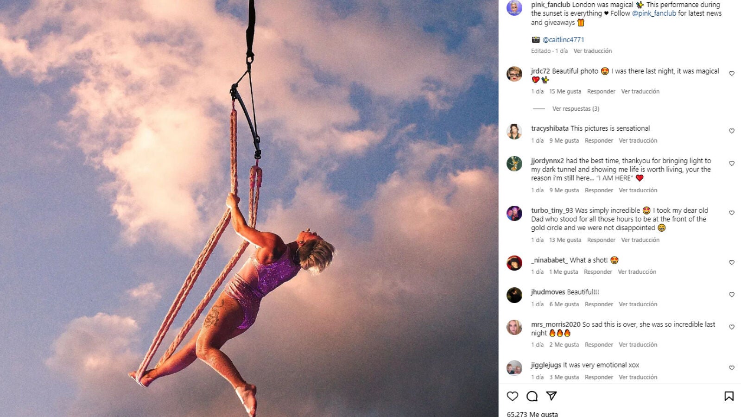Viewport: 741px width, 417px height.
Task: Save the post with the bookmark icon
Action: point(729,397)
